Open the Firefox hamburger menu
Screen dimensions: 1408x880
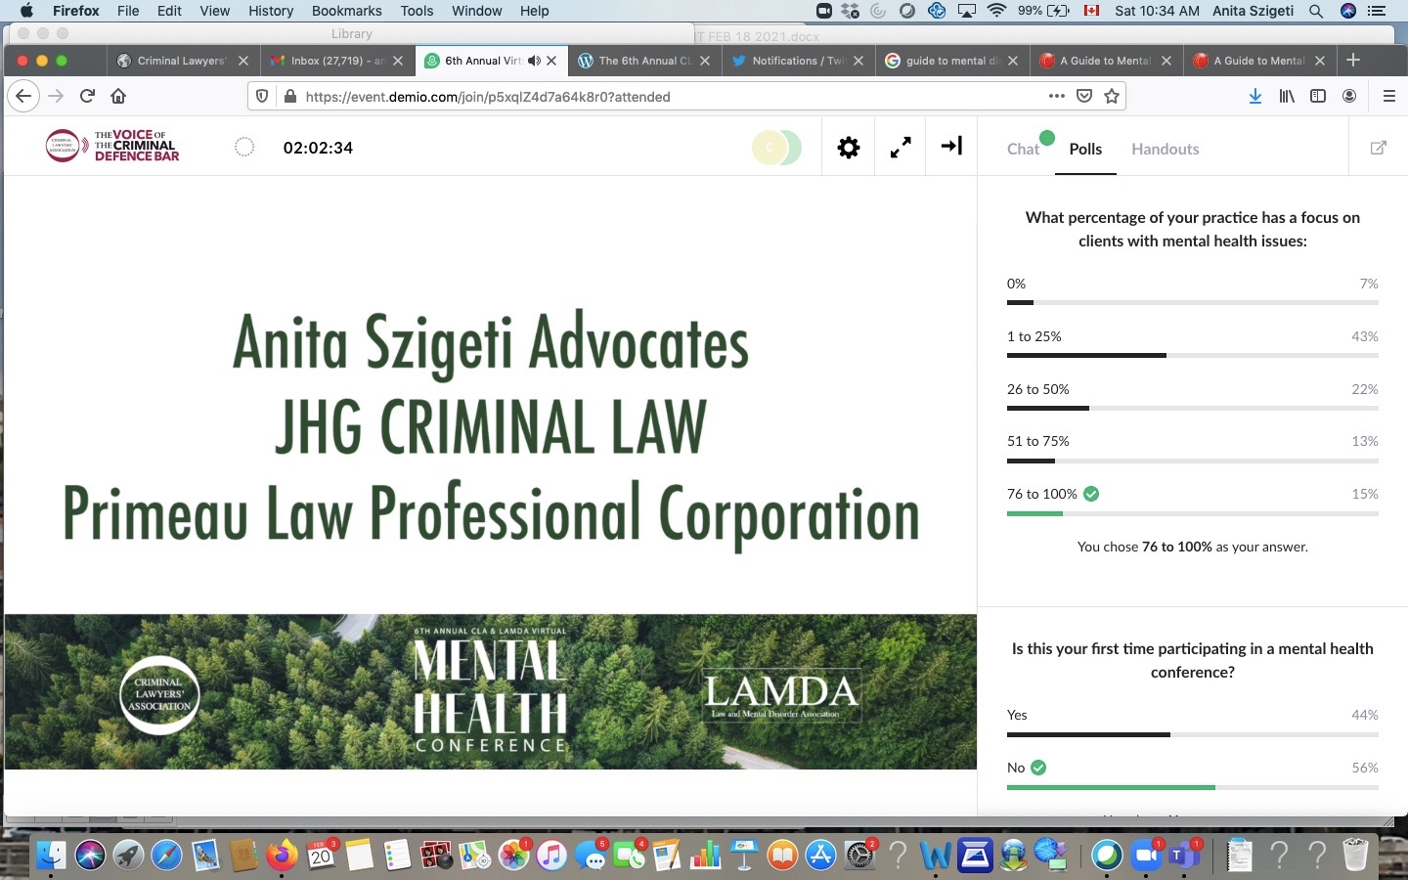[1388, 96]
